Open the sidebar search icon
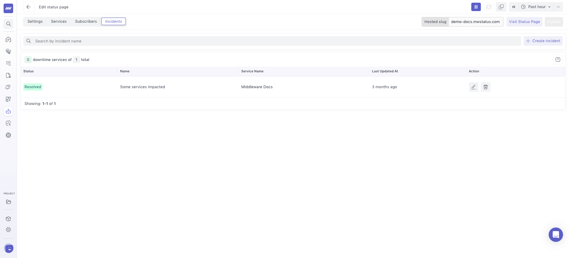This screenshot has height=258, width=569. pyautogui.click(x=8, y=24)
